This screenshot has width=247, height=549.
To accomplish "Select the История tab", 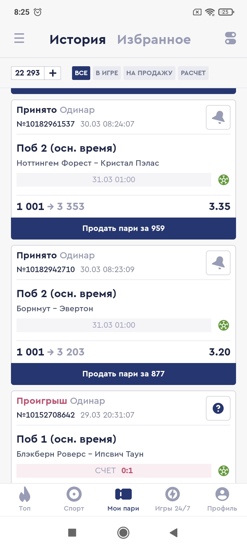I will pos(78,40).
